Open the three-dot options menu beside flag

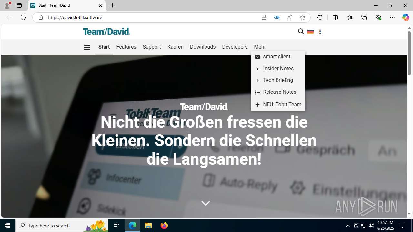(x=320, y=32)
